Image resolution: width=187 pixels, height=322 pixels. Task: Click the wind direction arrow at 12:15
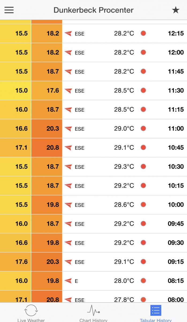[x=68, y=34]
